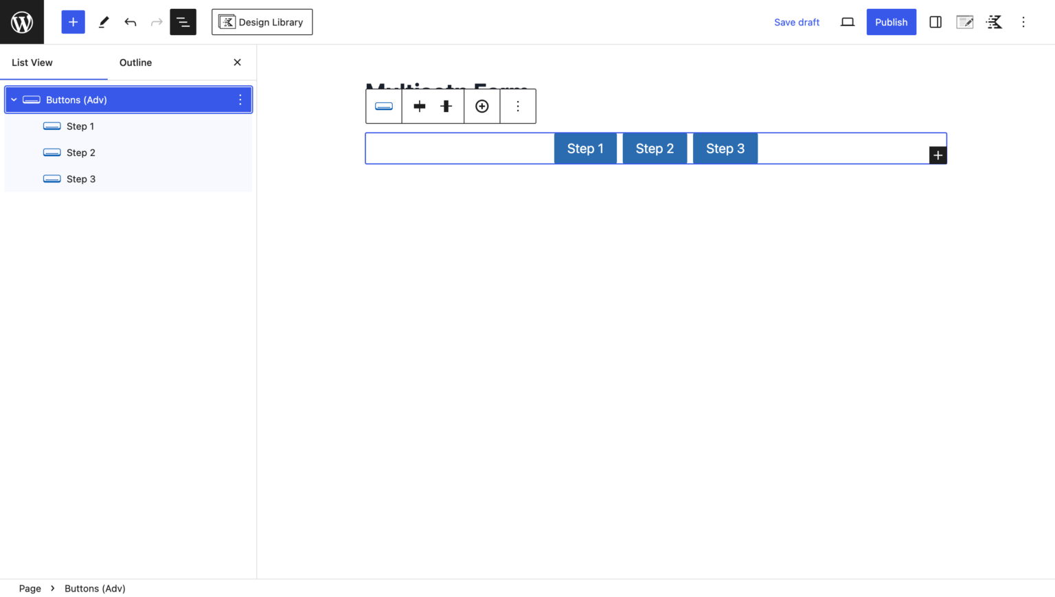
Task: Switch to the Outline tab
Action: (x=135, y=63)
